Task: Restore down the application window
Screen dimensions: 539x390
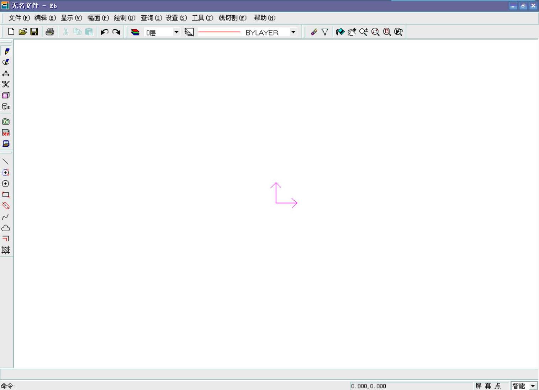Action: click(523, 6)
